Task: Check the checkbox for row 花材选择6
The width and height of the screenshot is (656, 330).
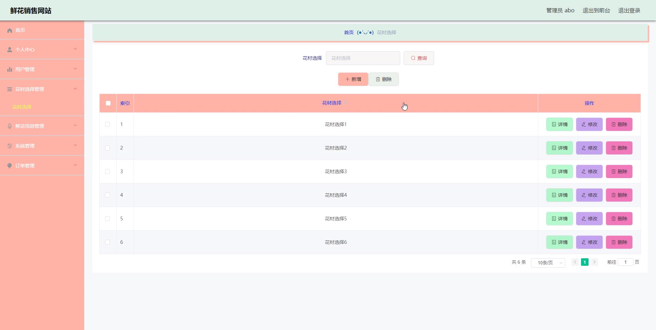Action: [108, 242]
